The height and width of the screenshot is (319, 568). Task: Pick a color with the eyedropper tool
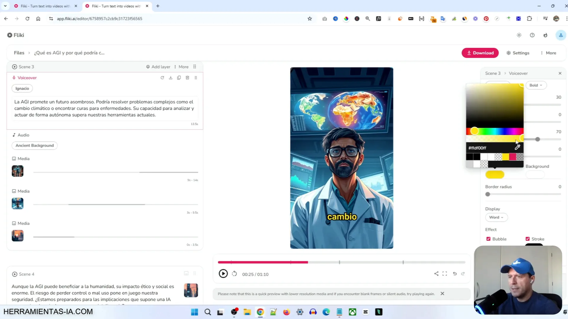tap(517, 147)
